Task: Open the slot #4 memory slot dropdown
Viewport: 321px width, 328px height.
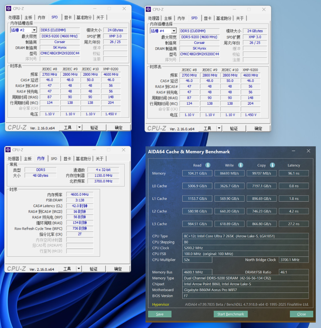Action: coord(174,31)
